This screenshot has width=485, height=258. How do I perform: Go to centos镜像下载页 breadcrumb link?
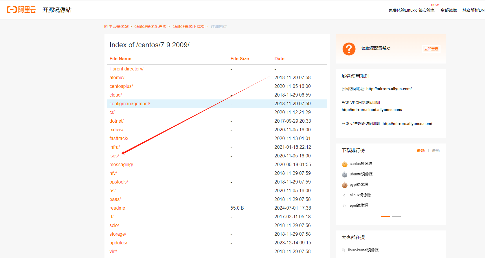pyautogui.click(x=189, y=26)
